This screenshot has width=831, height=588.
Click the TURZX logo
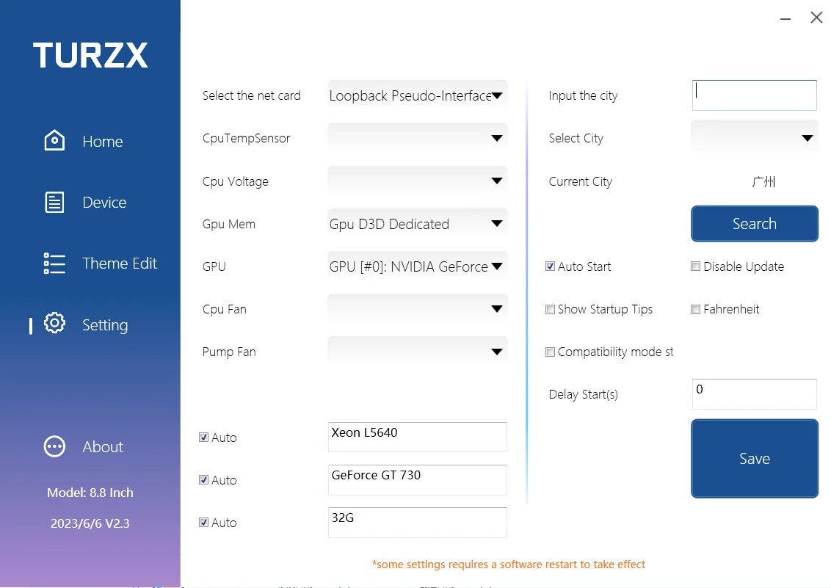(90, 56)
